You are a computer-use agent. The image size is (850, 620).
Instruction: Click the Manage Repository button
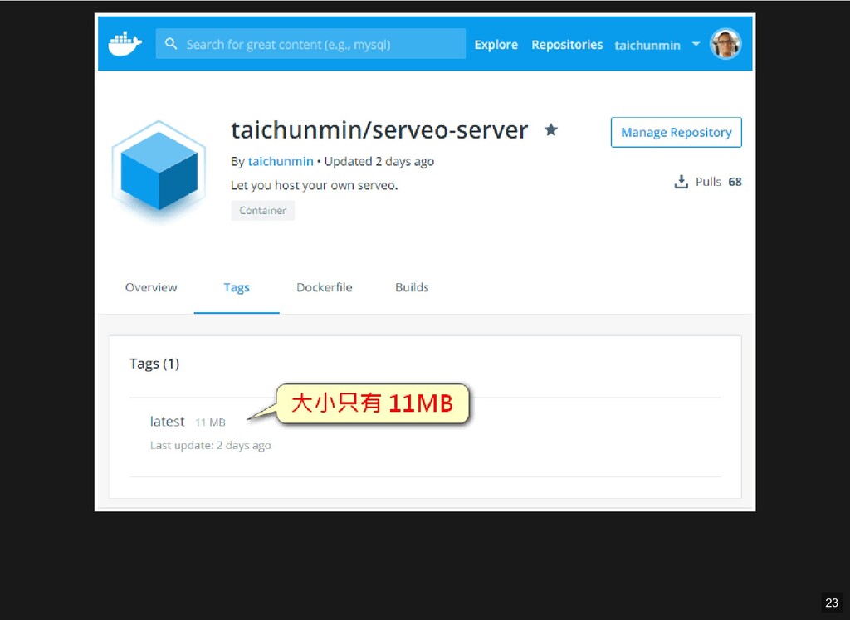[676, 132]
